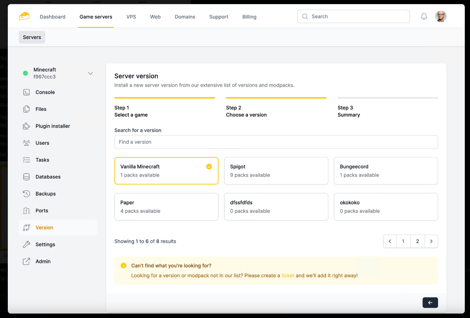
Task: Follow the ticket link in notice
Action: 288,276
